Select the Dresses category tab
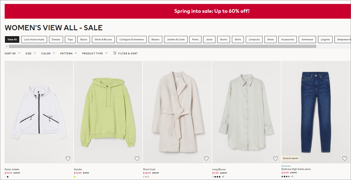 (56, 40)
